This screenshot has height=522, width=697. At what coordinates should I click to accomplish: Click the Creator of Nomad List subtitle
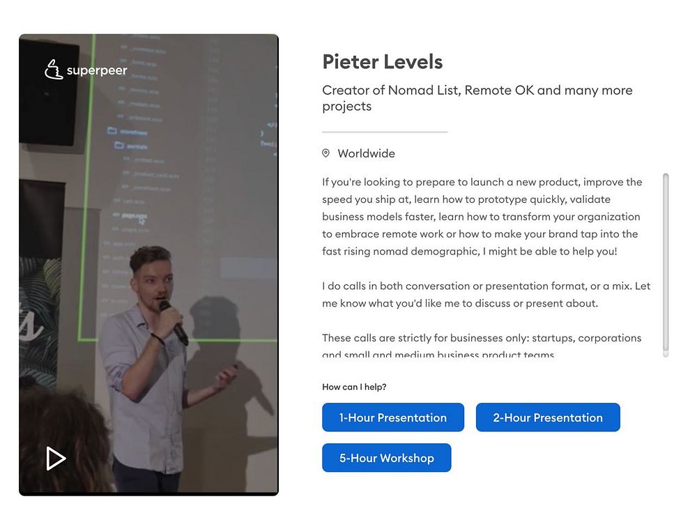tap(477, 98)
